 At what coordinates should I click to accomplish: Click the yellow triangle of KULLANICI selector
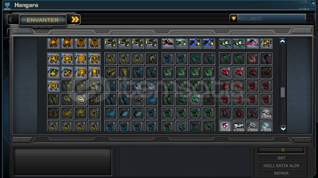click(234, 19)
